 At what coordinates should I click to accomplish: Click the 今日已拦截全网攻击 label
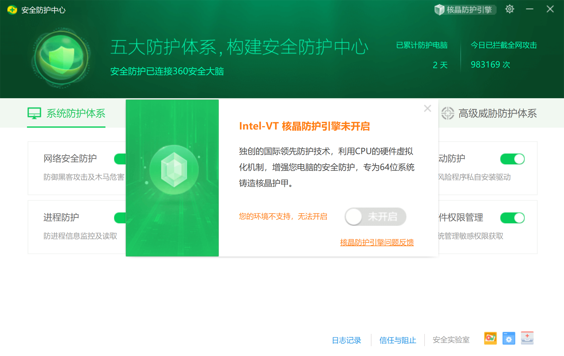point(504,45)
